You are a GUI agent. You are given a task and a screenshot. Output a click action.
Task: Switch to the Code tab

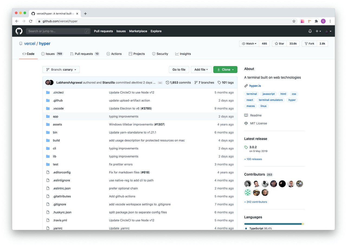coord(28,54)
